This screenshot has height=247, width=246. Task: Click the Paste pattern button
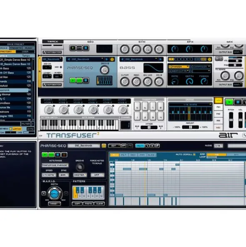pyautogui.click(x=88, y=204)
